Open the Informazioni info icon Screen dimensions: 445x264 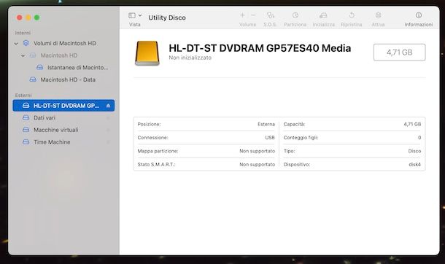419,15
